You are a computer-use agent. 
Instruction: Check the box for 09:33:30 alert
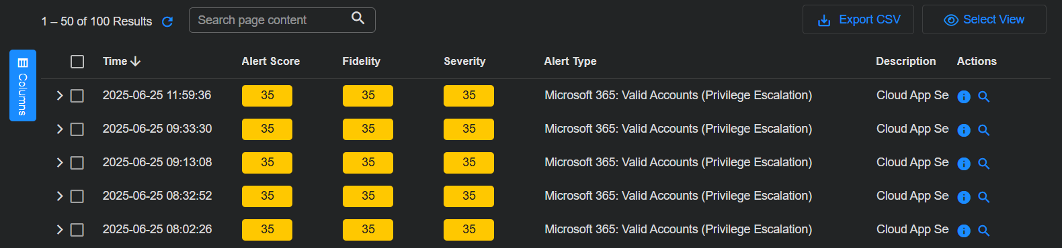pos(77,129)
